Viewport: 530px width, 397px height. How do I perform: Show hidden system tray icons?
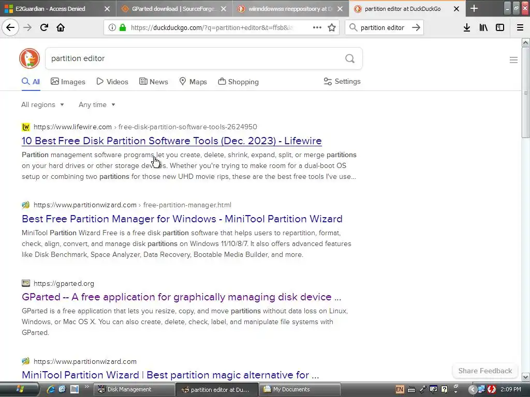point(473,390)
